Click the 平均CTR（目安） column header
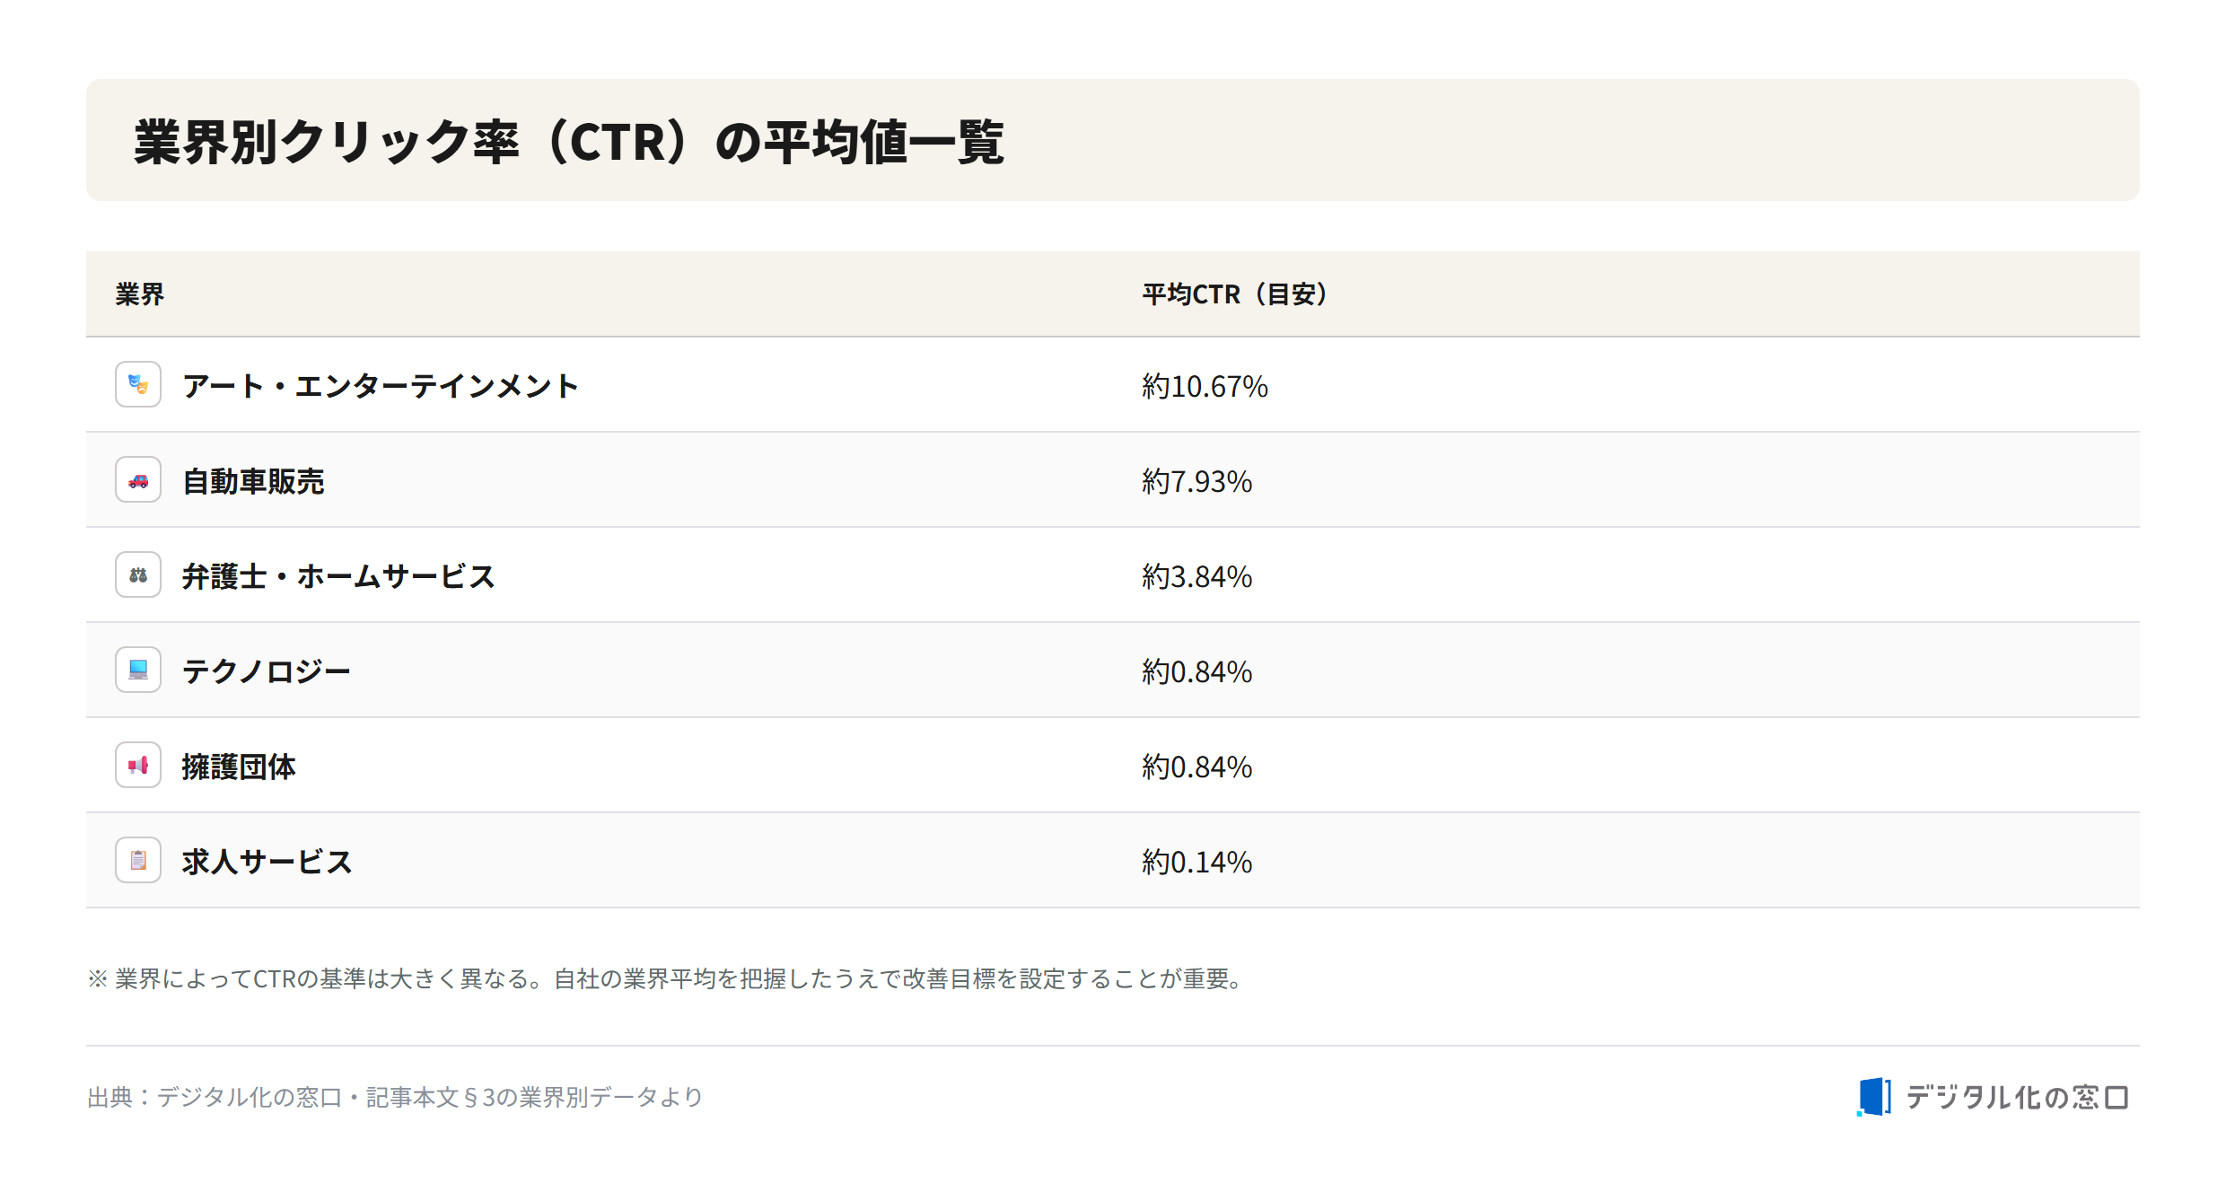Viewport: 2226px width, 1201px height. tap(1234, 294)
